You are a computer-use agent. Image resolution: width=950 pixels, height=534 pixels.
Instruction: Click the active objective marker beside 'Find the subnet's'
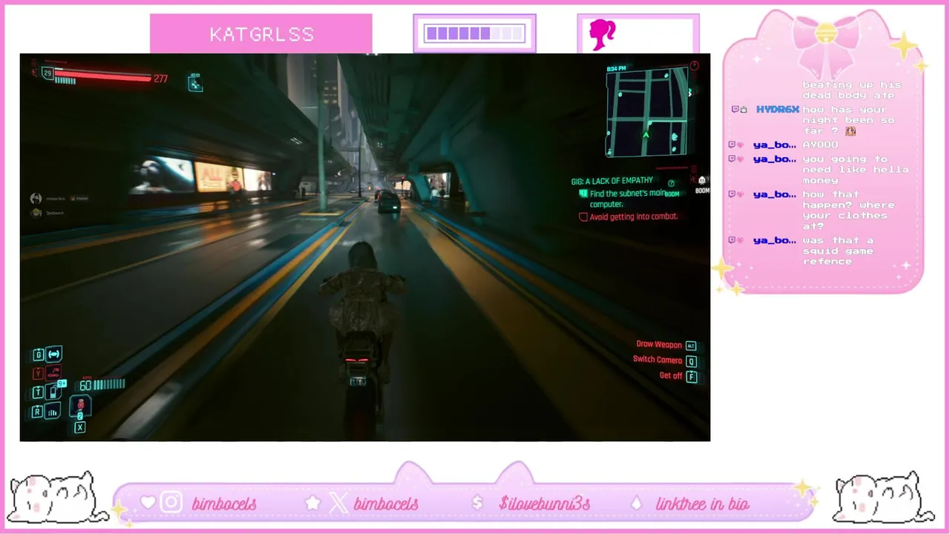click(583, 194)
